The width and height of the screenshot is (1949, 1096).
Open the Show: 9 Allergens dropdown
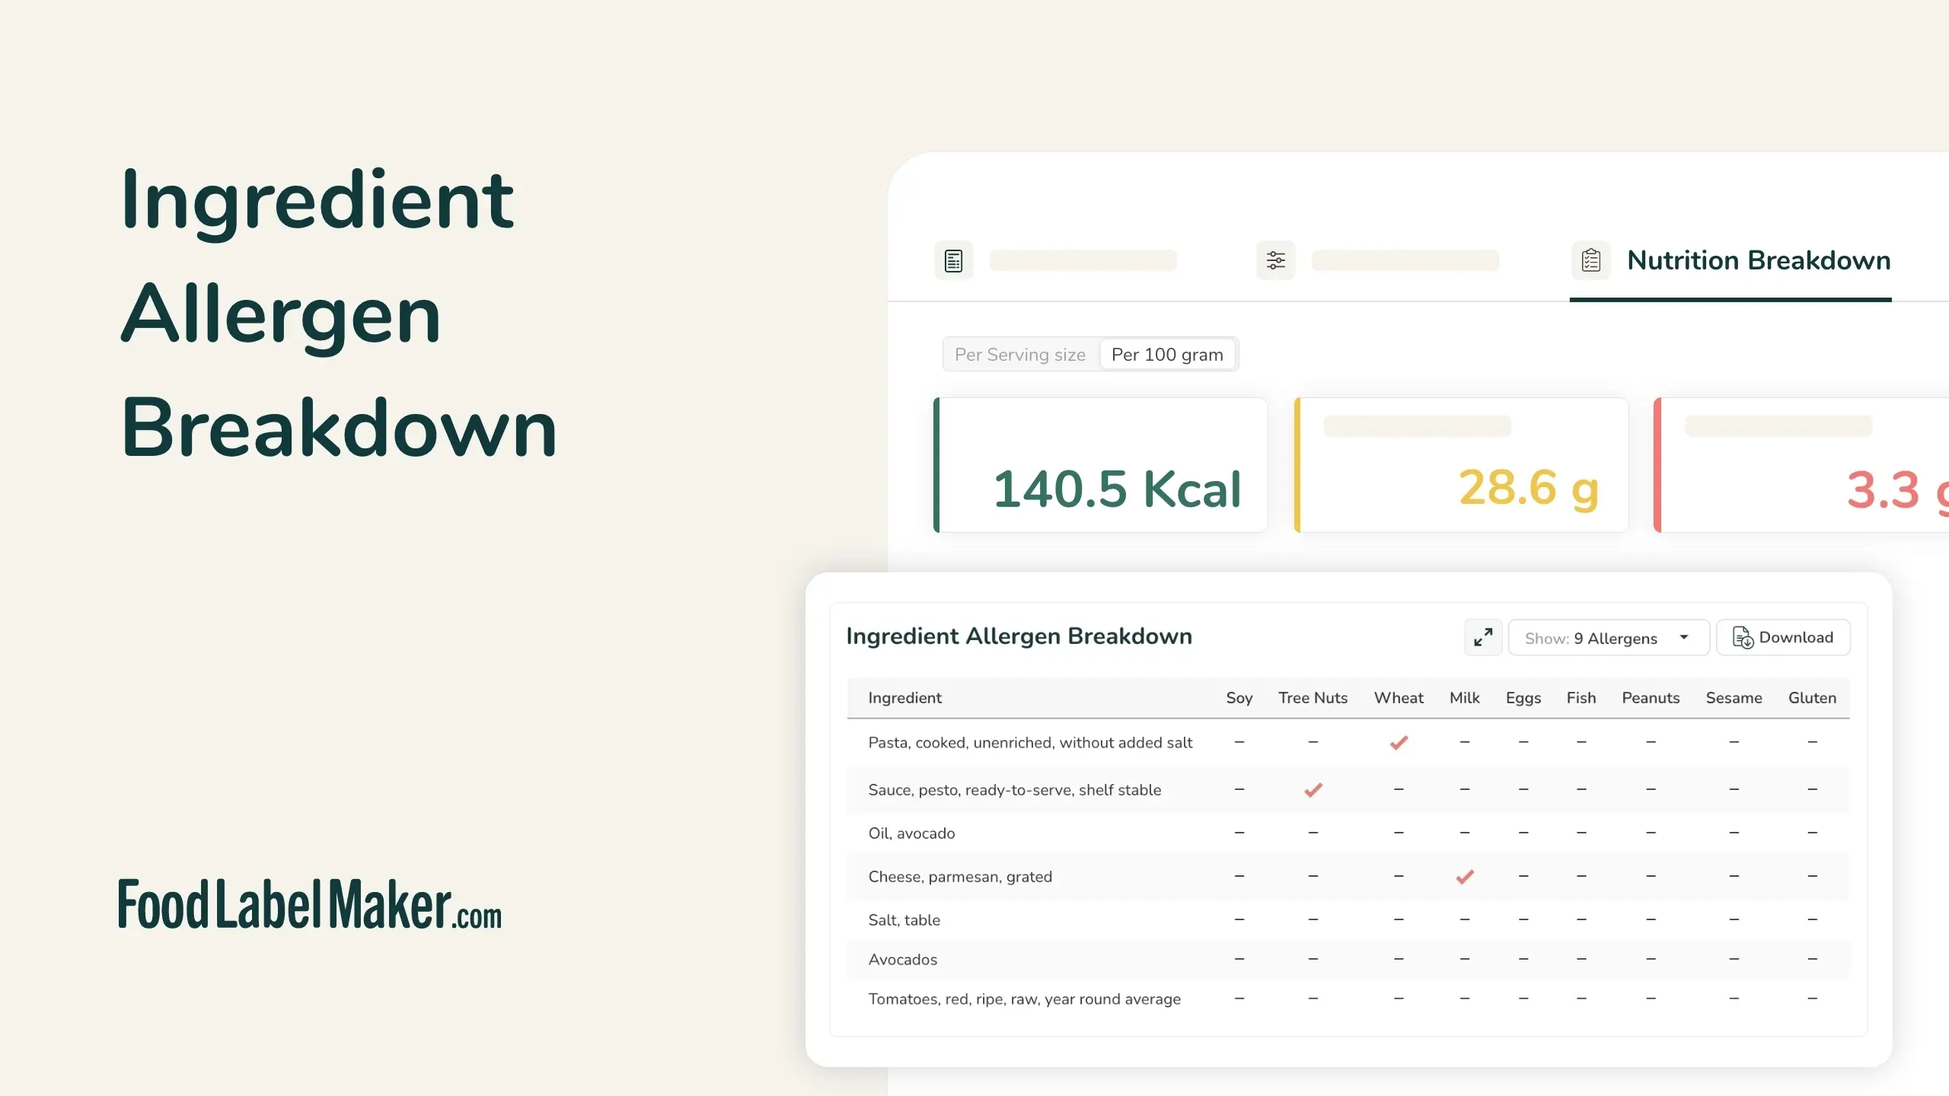point(1608,638)
